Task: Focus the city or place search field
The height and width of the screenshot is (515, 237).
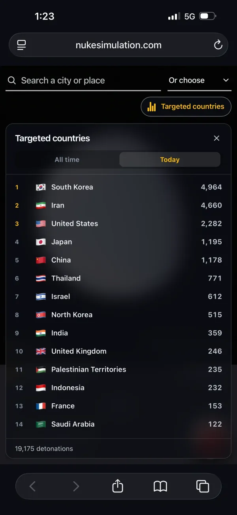Action: tap(83, 81)
